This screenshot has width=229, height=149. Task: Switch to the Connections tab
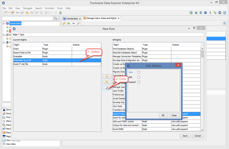[x=72, y=18]
